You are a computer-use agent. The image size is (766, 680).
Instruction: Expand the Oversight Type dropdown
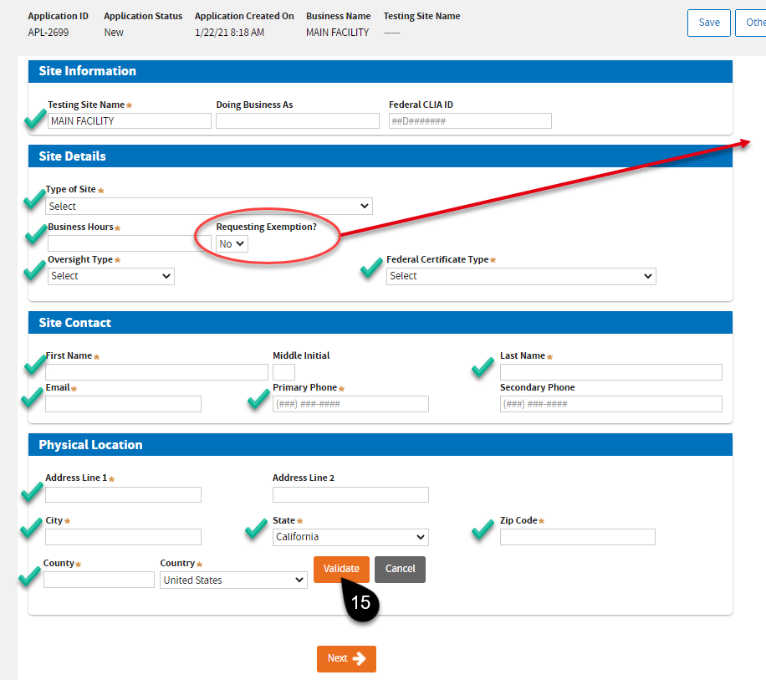click(110, 276)
